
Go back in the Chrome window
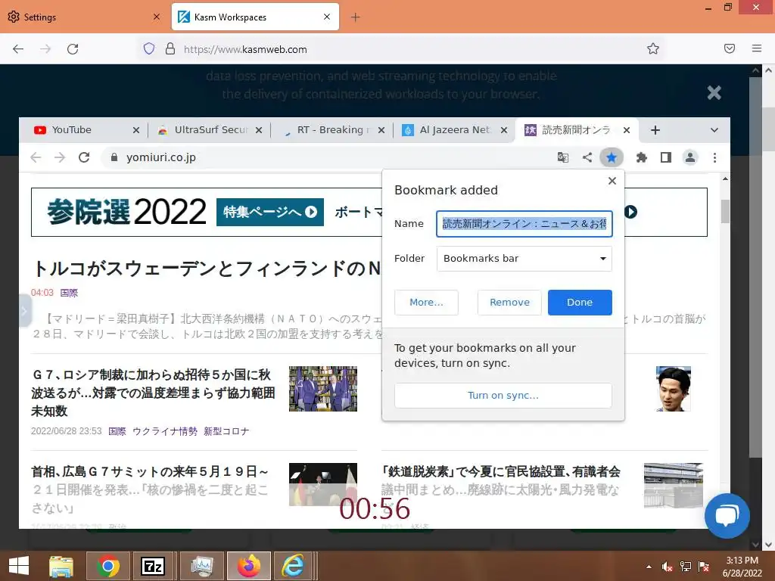[36, 157]
